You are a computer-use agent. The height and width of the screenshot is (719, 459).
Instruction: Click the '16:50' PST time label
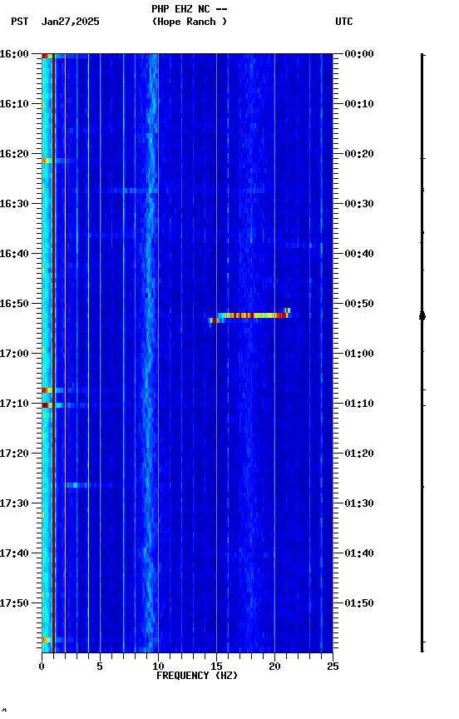point(14,304)
